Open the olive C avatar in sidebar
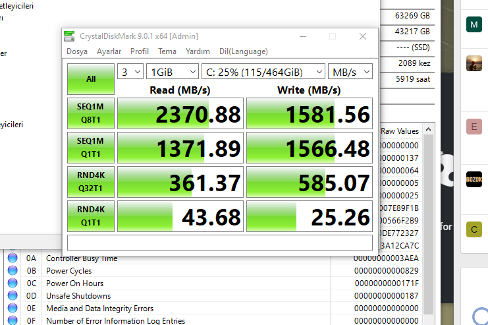 (474, 229)
